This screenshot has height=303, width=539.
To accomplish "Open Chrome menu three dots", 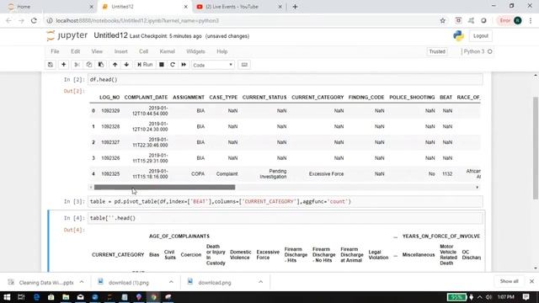I will pyautogui.click(x=531, y=20).
